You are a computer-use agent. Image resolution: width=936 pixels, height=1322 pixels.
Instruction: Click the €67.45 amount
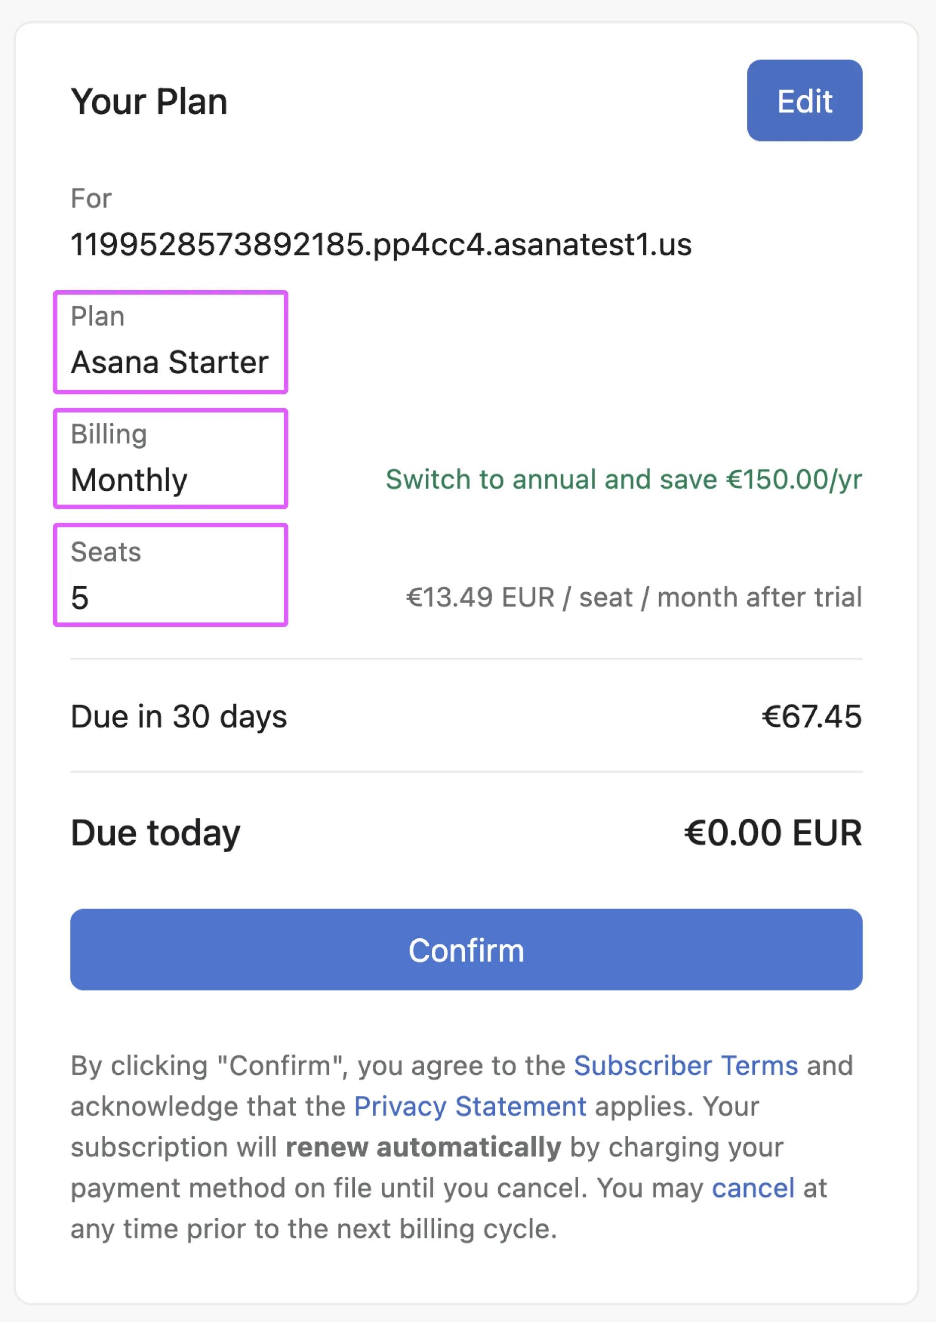811,716
